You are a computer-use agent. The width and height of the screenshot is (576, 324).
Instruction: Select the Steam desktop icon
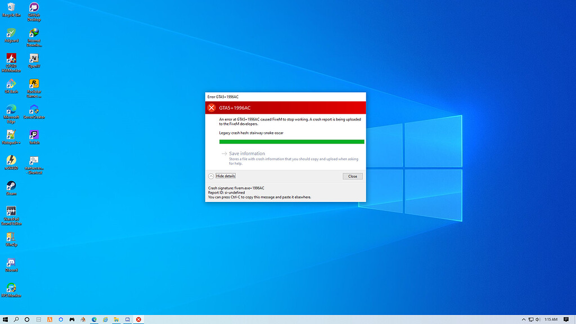pyautogui.click(x=11, y=186)
